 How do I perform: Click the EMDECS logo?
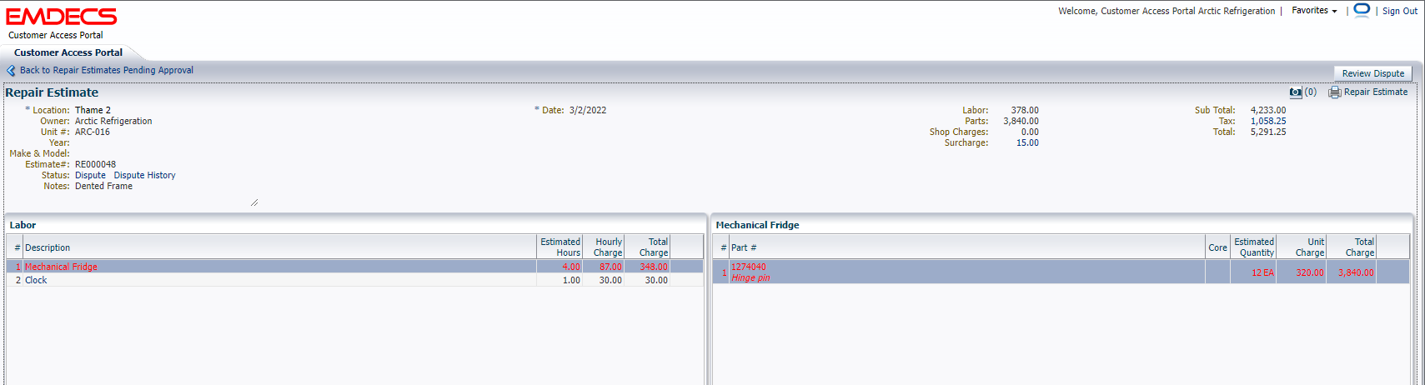(62, 17)
